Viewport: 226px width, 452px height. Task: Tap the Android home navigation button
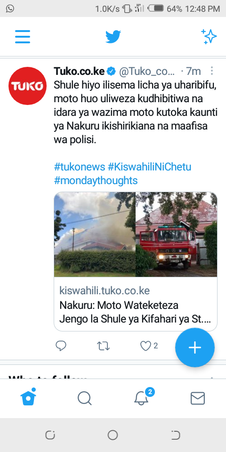[113, 435]
